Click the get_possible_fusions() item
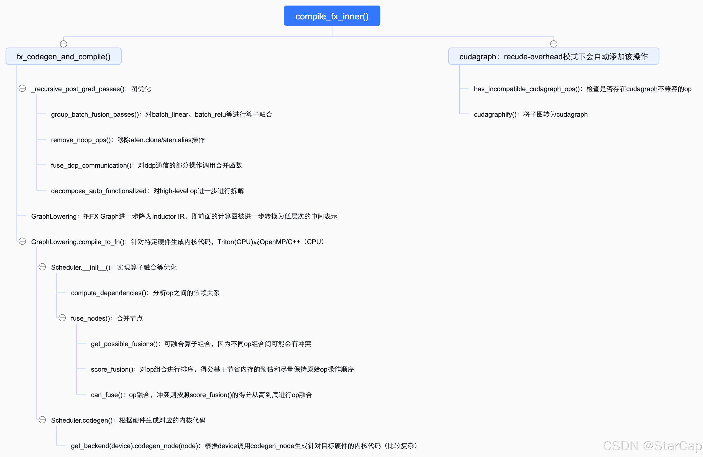This screenshot has height=457, width=703. [201, 344]
